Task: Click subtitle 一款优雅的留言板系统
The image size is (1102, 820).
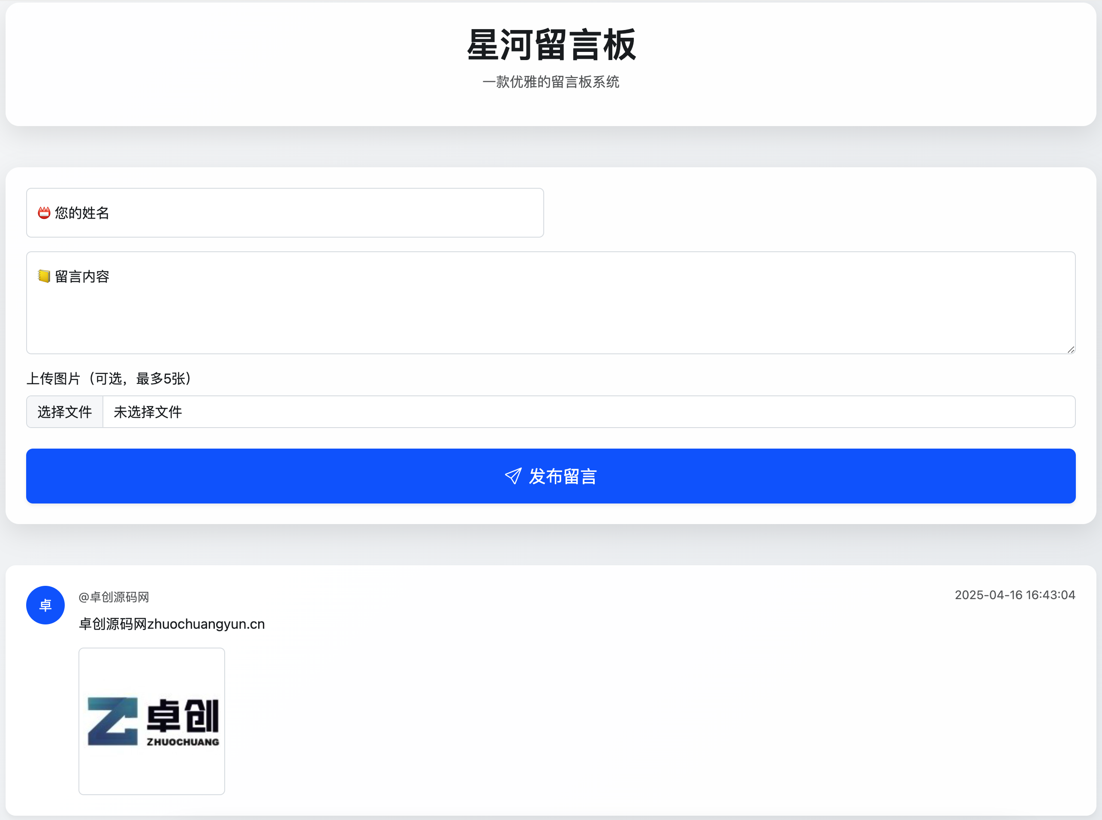Action: 551,82
